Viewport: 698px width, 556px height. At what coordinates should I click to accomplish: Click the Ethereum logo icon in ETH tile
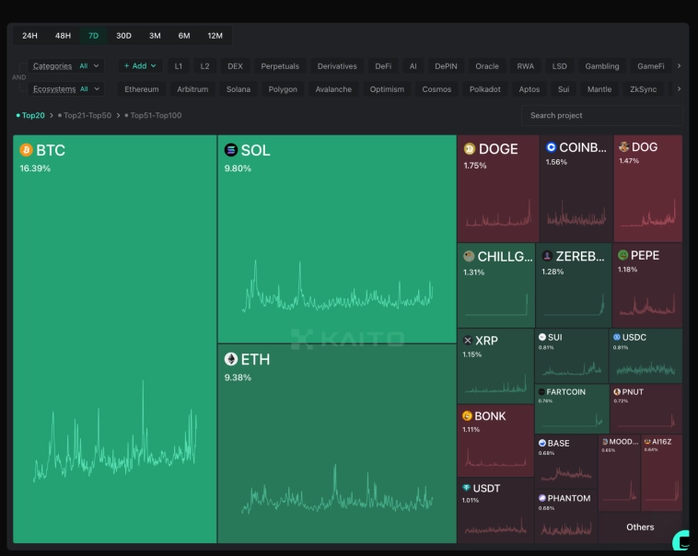click(231, 359)
